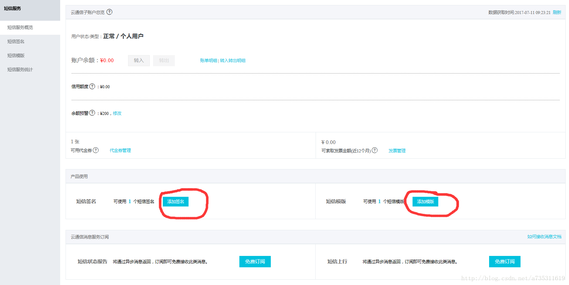The height and width of the screenshot is (285, 569).
Task: Open 短信签名 in sidebar
Action: point(16,41)
